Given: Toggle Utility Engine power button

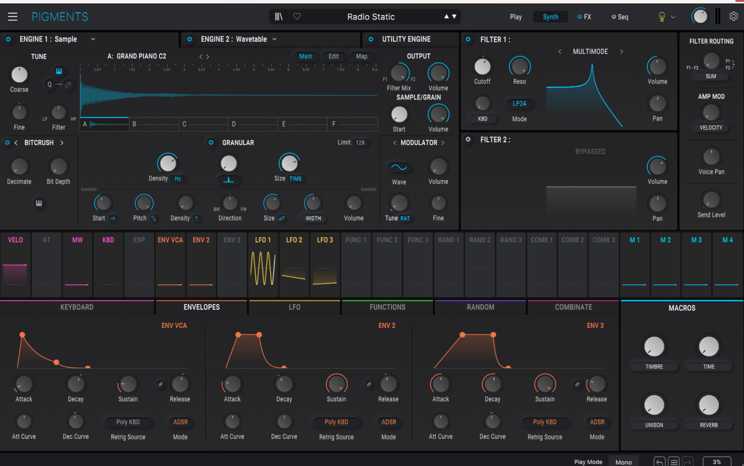Looking at the screenshot, I should point(371,39).
